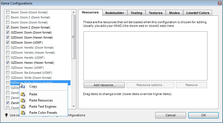
Task: Select GZDoom: Strife (Doom format) entry
Action: 31,78
